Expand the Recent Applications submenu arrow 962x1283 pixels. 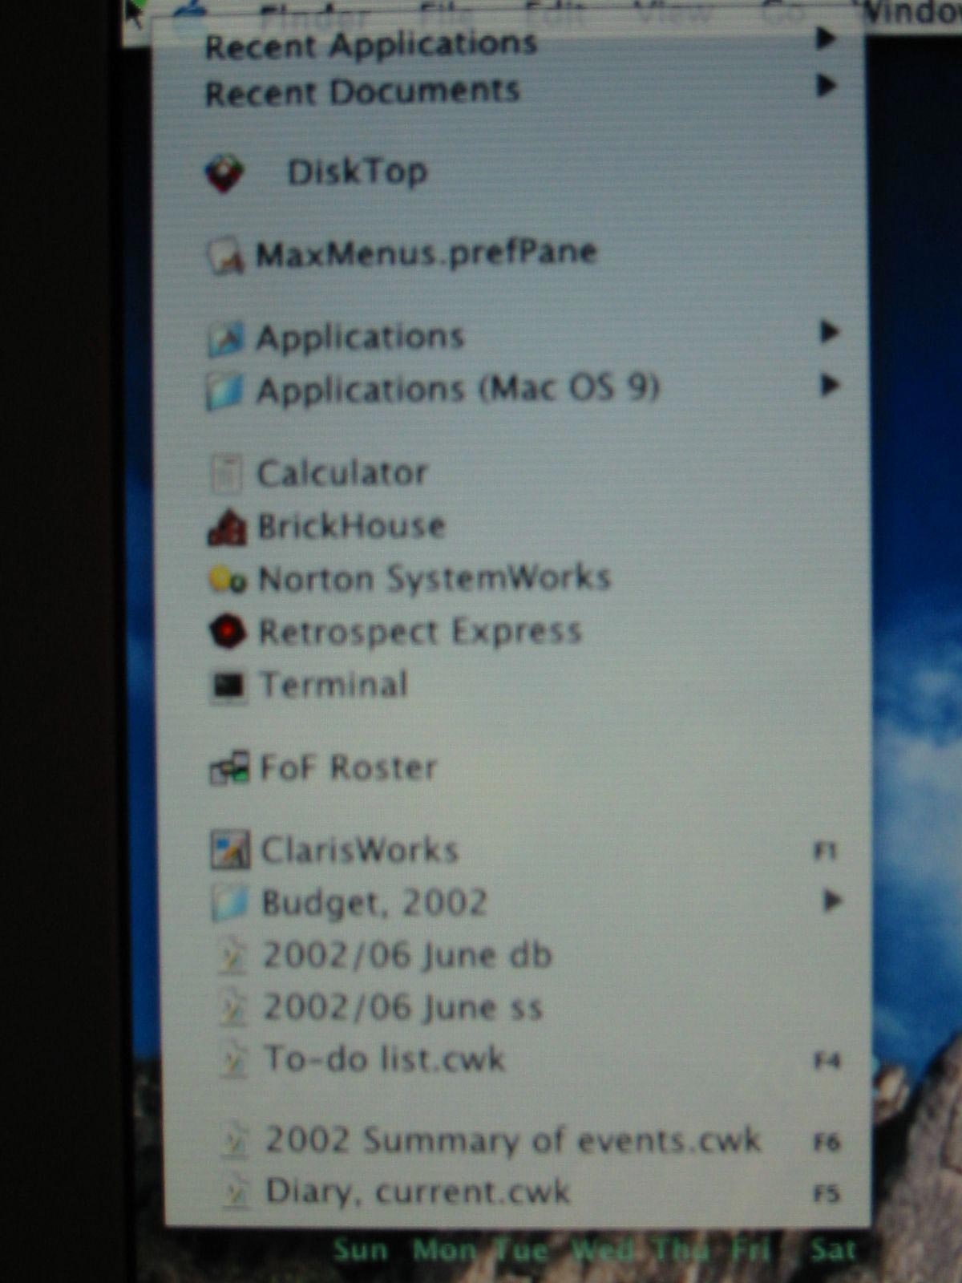(825, 38)
